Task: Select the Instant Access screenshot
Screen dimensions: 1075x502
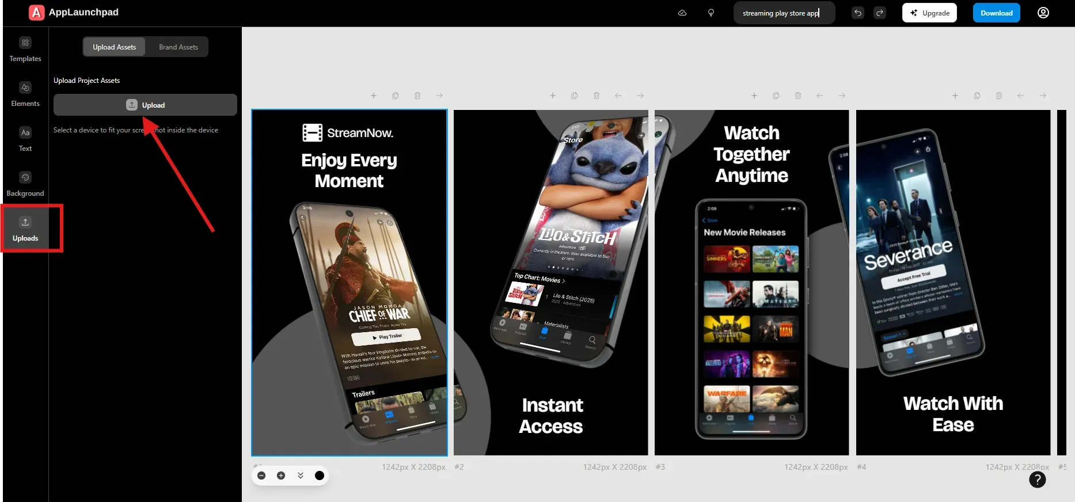Action: coord(551,283)
